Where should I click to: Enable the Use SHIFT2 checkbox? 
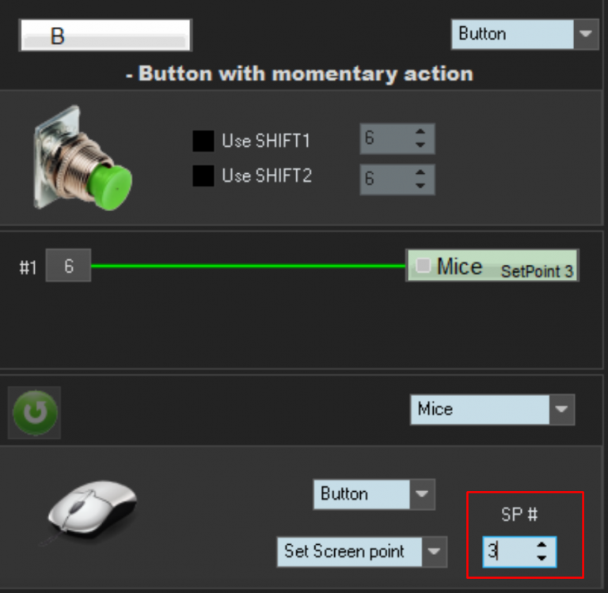[203, 176]
